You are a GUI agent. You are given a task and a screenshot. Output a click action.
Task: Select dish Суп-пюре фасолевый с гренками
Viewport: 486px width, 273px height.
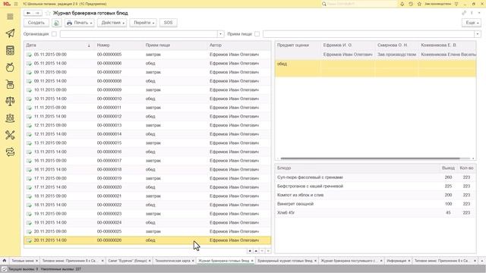coord(375,177)
